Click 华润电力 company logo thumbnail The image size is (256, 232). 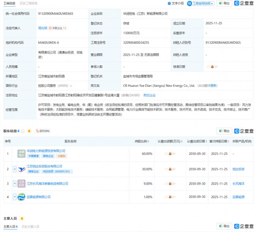(x=21, y=154)
